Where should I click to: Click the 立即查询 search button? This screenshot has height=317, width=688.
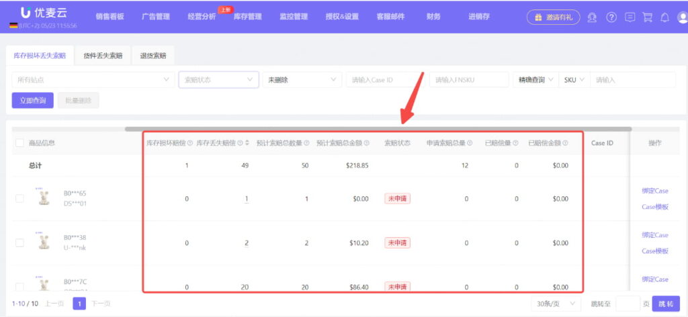pyautogui.click(x=32, y=100)
